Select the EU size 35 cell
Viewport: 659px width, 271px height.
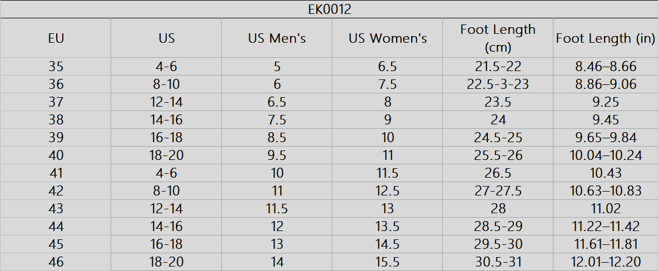coord(56,67)
